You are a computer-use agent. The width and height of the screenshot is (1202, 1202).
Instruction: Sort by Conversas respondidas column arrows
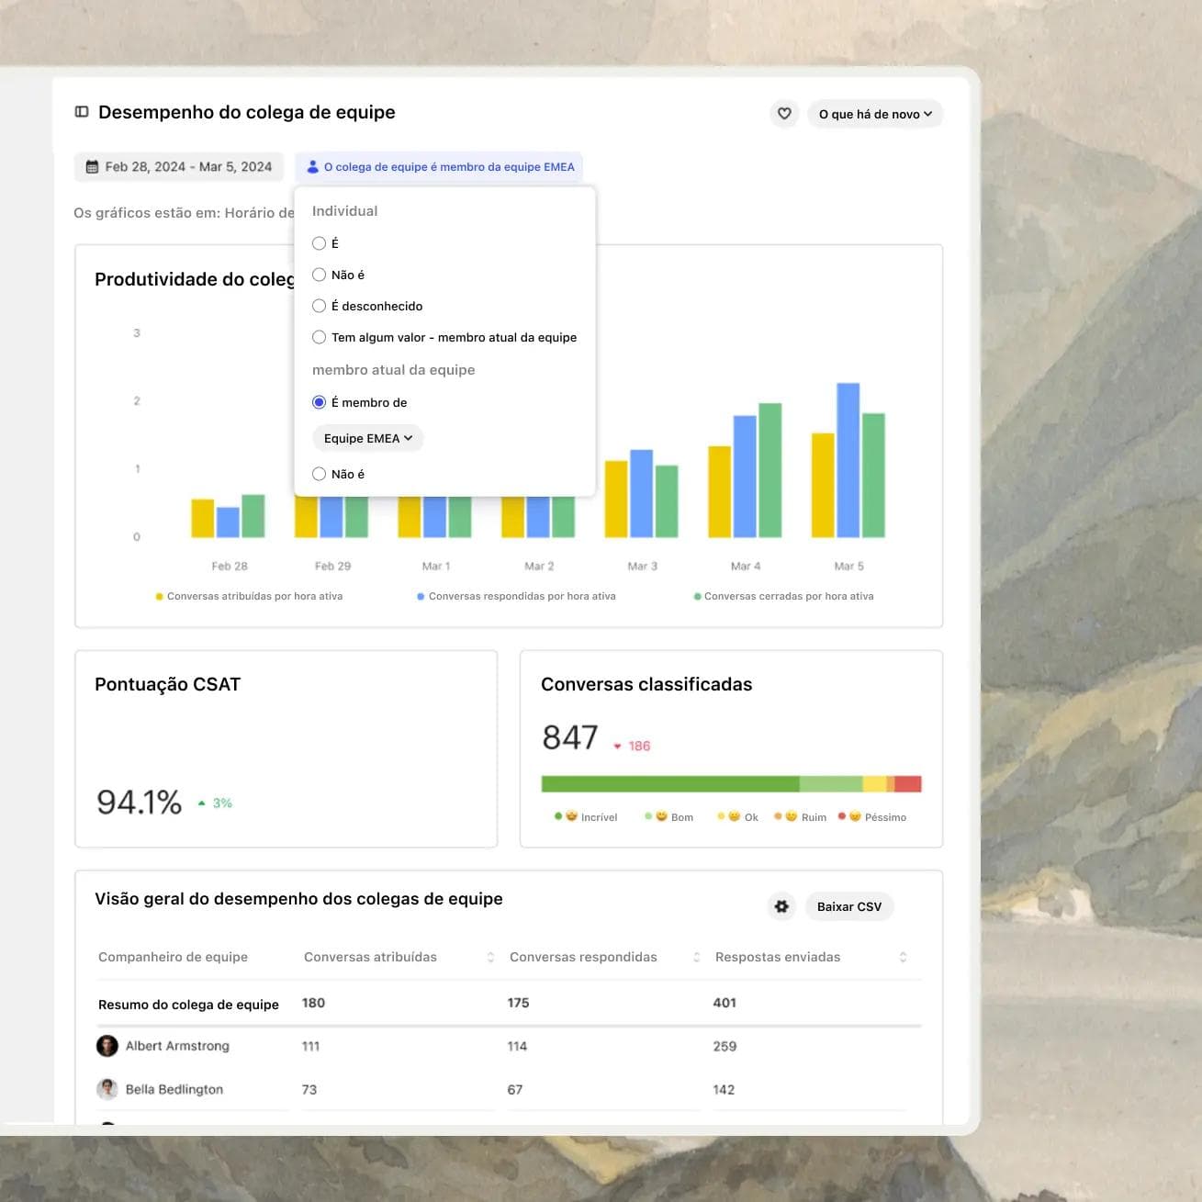coord(696,957)
